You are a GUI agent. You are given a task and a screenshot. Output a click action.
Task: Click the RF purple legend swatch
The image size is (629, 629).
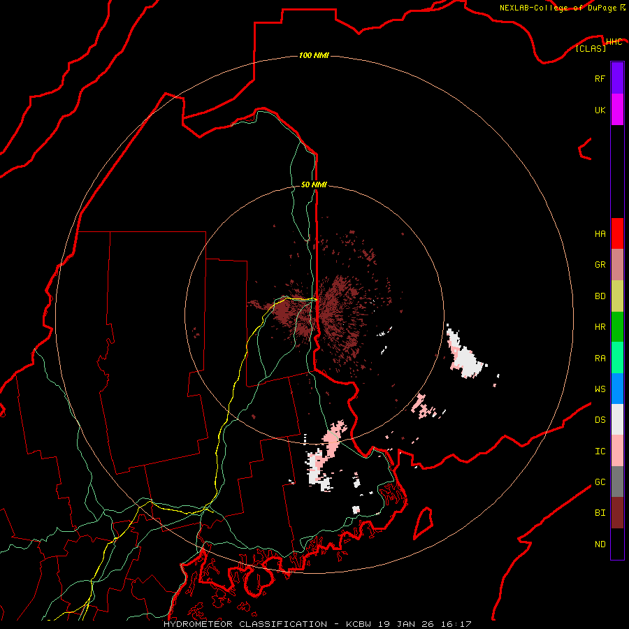coord(617,78)
